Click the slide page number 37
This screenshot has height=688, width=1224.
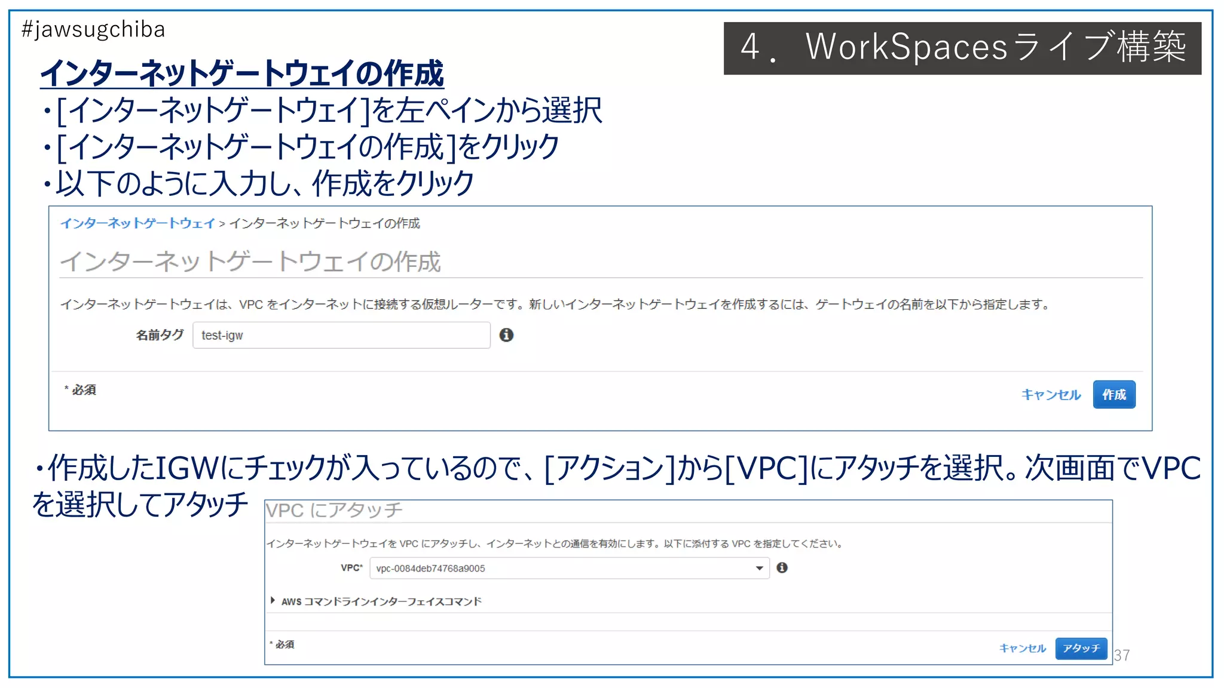click(1122, 655)
